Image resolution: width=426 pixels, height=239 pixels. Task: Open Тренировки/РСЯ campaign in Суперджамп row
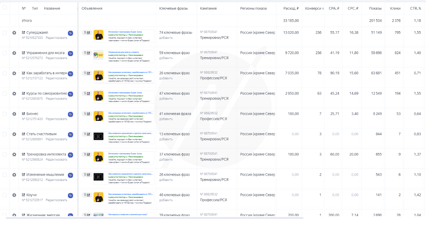[x=214, y=38]
